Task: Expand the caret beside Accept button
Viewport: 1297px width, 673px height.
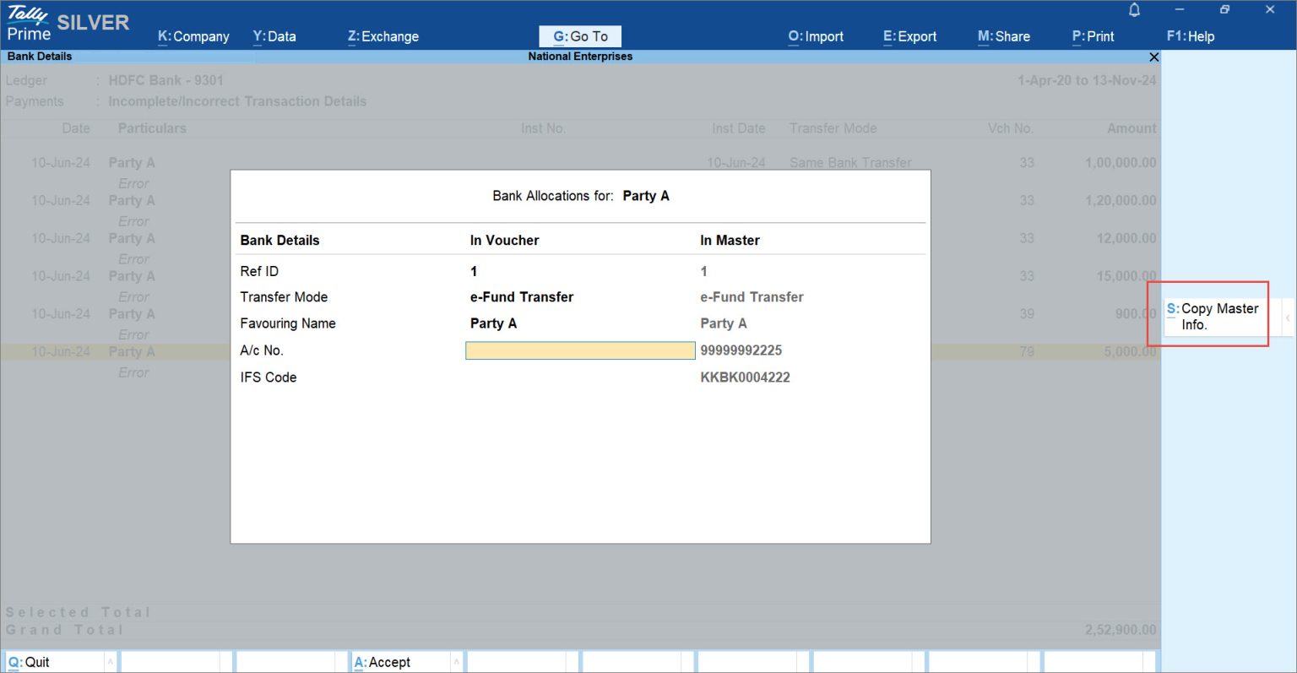Action: (456, 662)
